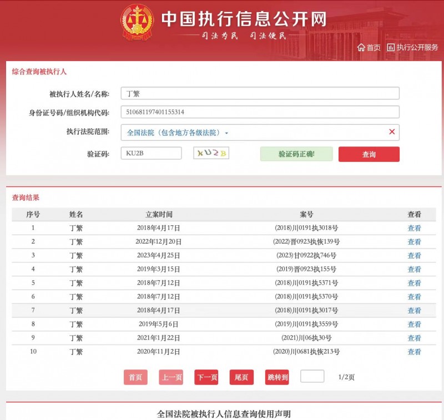Open 执行公开服务 chart icon menu
Image resolution: width=444 pixels, height=420 pixels.
click(391, 48)
